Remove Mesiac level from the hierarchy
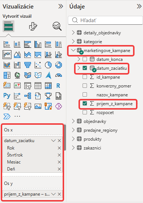 click(59, 162)
